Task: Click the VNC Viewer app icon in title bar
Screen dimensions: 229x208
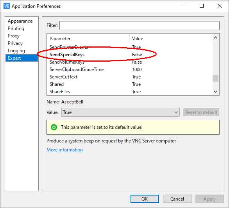Action: [x=6, y=6]
